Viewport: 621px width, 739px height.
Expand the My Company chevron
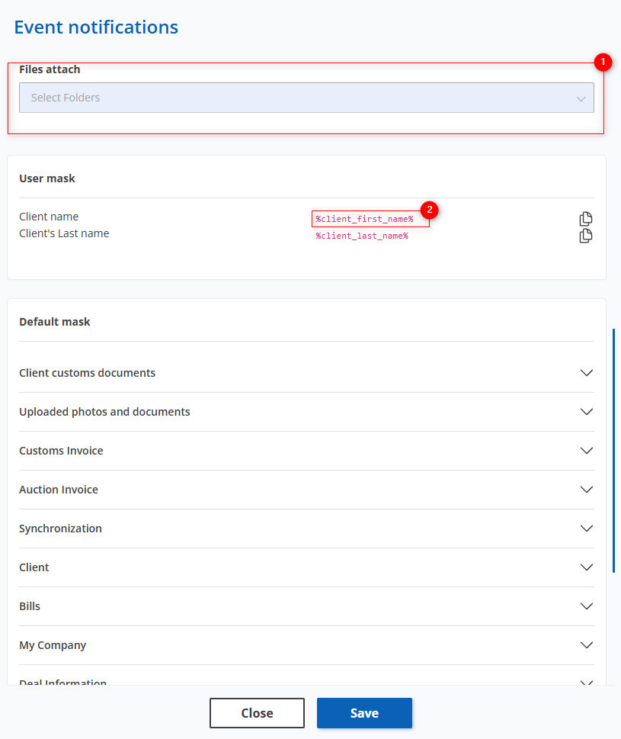587,645
